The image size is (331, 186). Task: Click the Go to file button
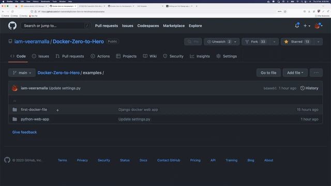(268, 73)
